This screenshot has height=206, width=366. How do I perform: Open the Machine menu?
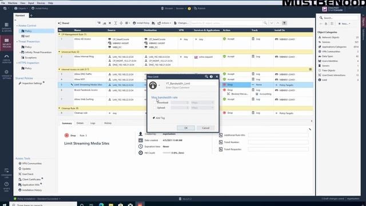pos(13,3)
